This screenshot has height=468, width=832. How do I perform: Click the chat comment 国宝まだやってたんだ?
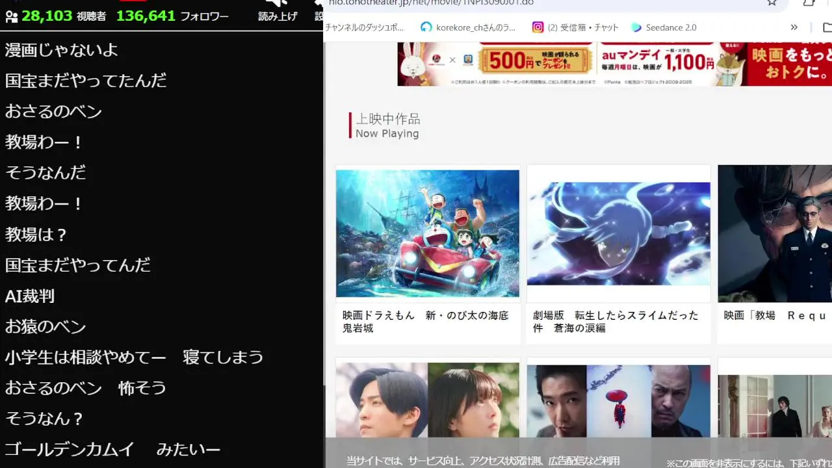click(x=86, y=81)
